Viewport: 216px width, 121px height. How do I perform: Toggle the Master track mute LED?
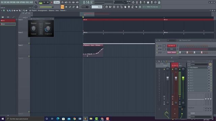click(x=164, y=70)
